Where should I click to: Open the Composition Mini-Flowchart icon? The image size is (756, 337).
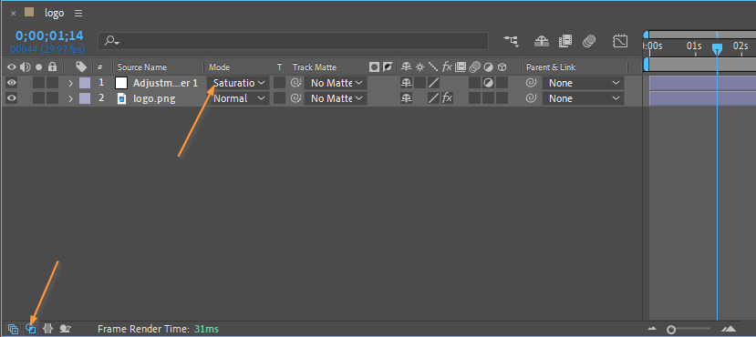click(511, 41)
